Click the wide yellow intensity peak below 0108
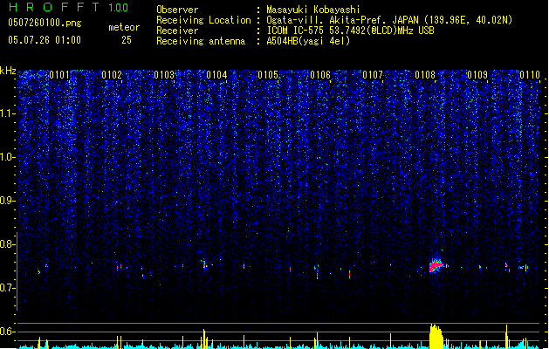549x349 pixels. click(436, 337)
